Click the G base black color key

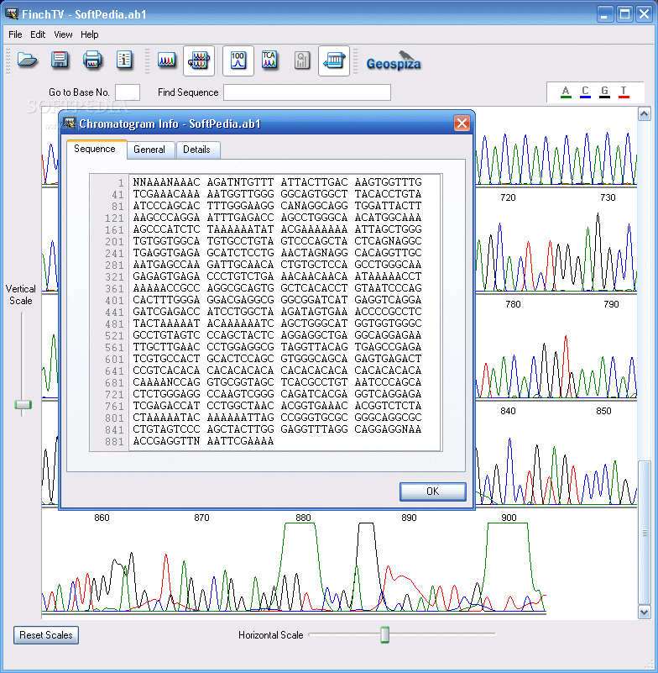coord(604,92)
